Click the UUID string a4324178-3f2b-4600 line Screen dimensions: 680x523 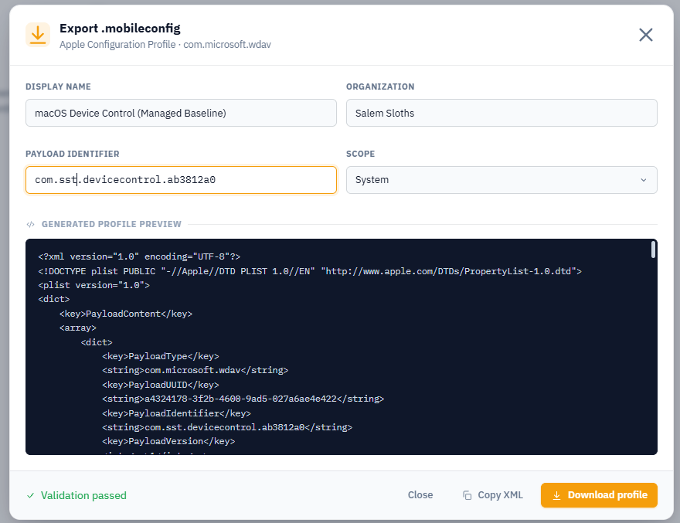tap(243, 399)
